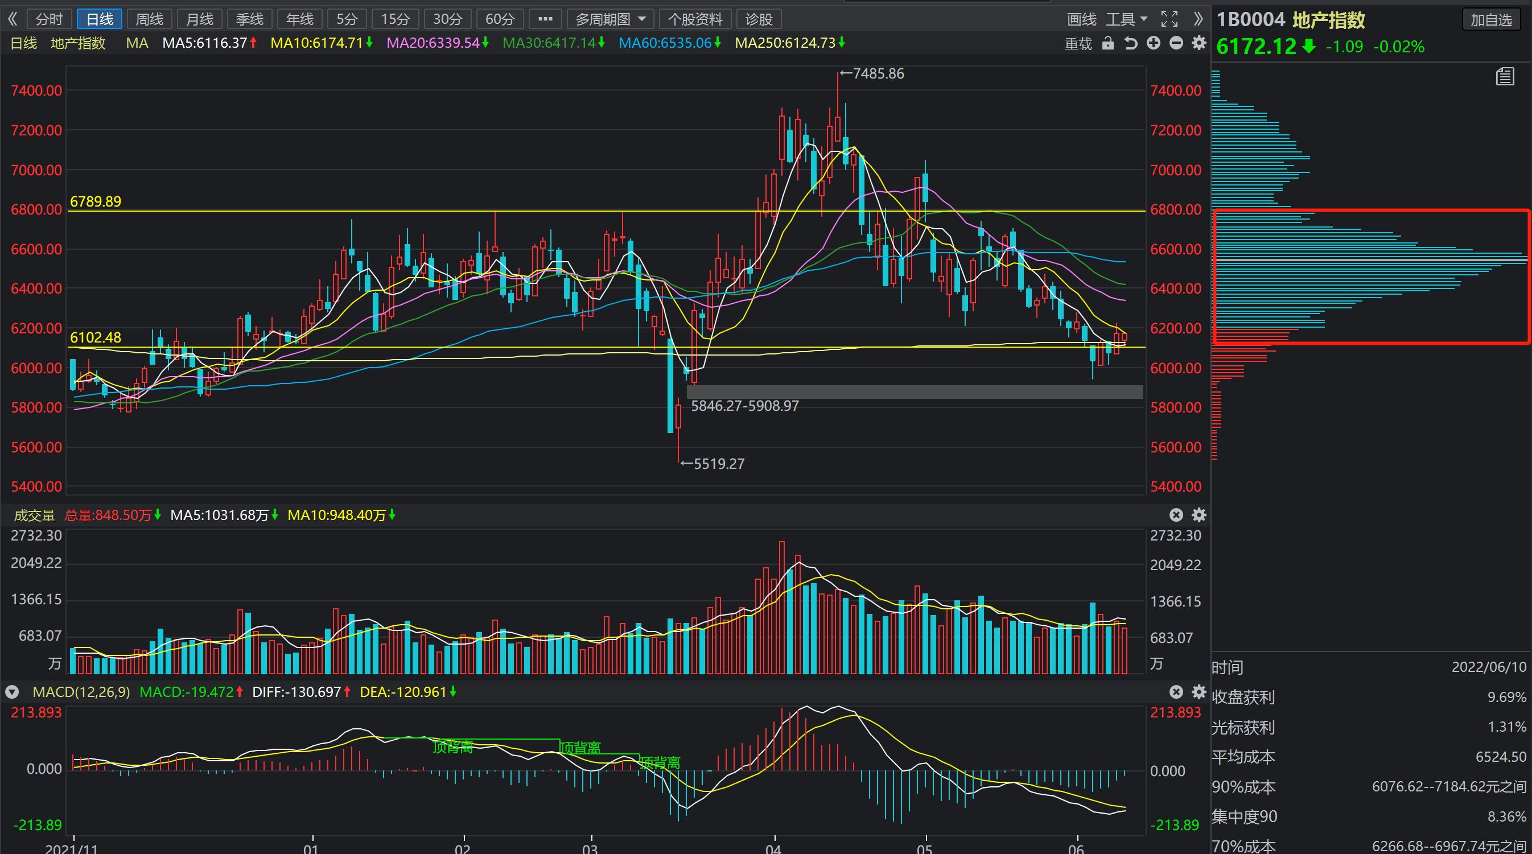Click the 平均成本 6524.50 row

pyautogui.click(x=1370, y=757)
